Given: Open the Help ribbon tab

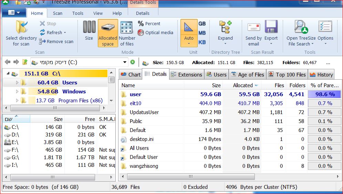Looking at the screenshot, I should (x=117, y=13).
